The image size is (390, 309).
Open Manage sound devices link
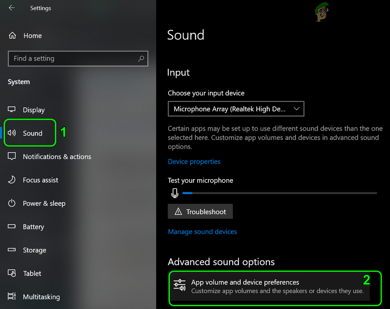click(203, 232)
